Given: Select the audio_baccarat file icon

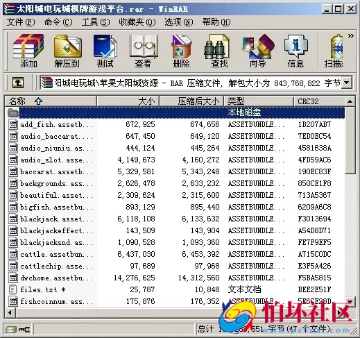Looking at the screenshot, I should (13, 136).
